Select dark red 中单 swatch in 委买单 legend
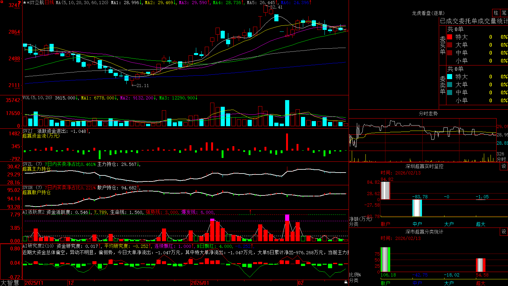Screen dimensions: 508x286 [x=450, y=53]
